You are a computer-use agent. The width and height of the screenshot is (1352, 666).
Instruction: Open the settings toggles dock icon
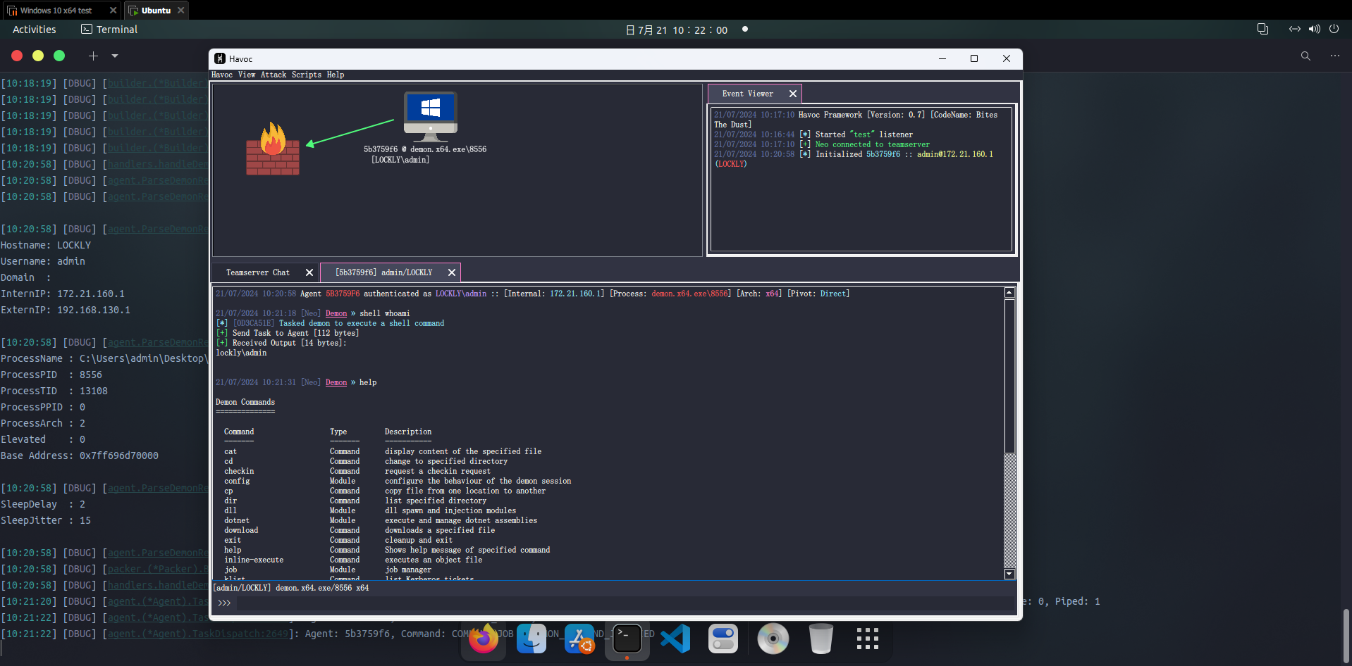pyautogui.click(x=723, y=639)
